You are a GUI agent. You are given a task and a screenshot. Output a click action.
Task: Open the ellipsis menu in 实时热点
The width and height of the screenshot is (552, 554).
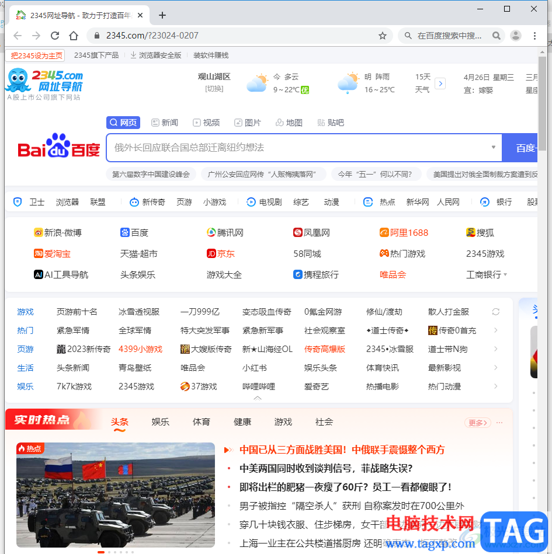coord(499,423)
